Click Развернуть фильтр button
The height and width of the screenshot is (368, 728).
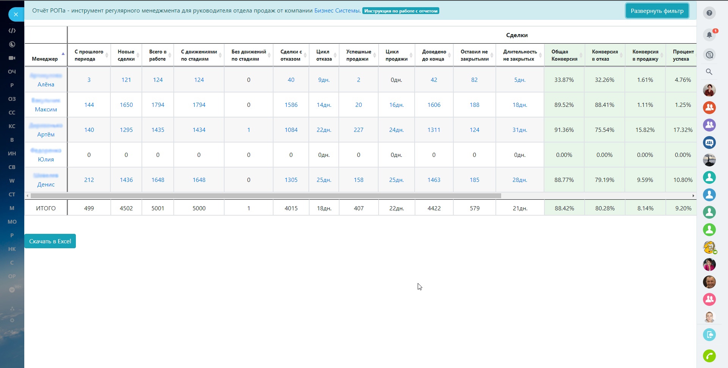657,11
